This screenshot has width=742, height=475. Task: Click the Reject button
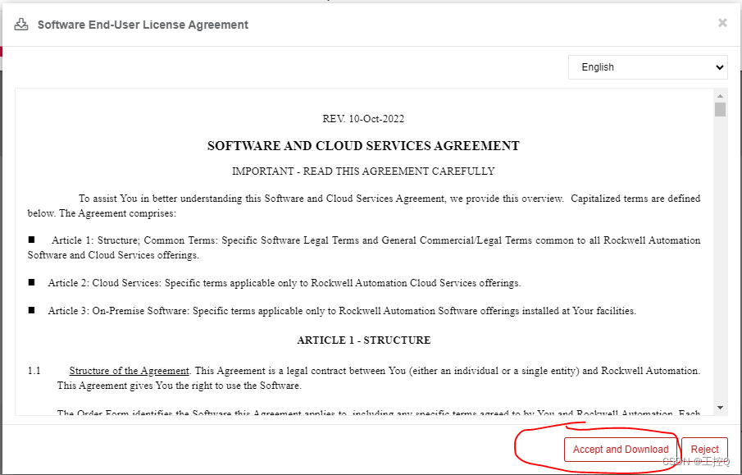point(704,449)
